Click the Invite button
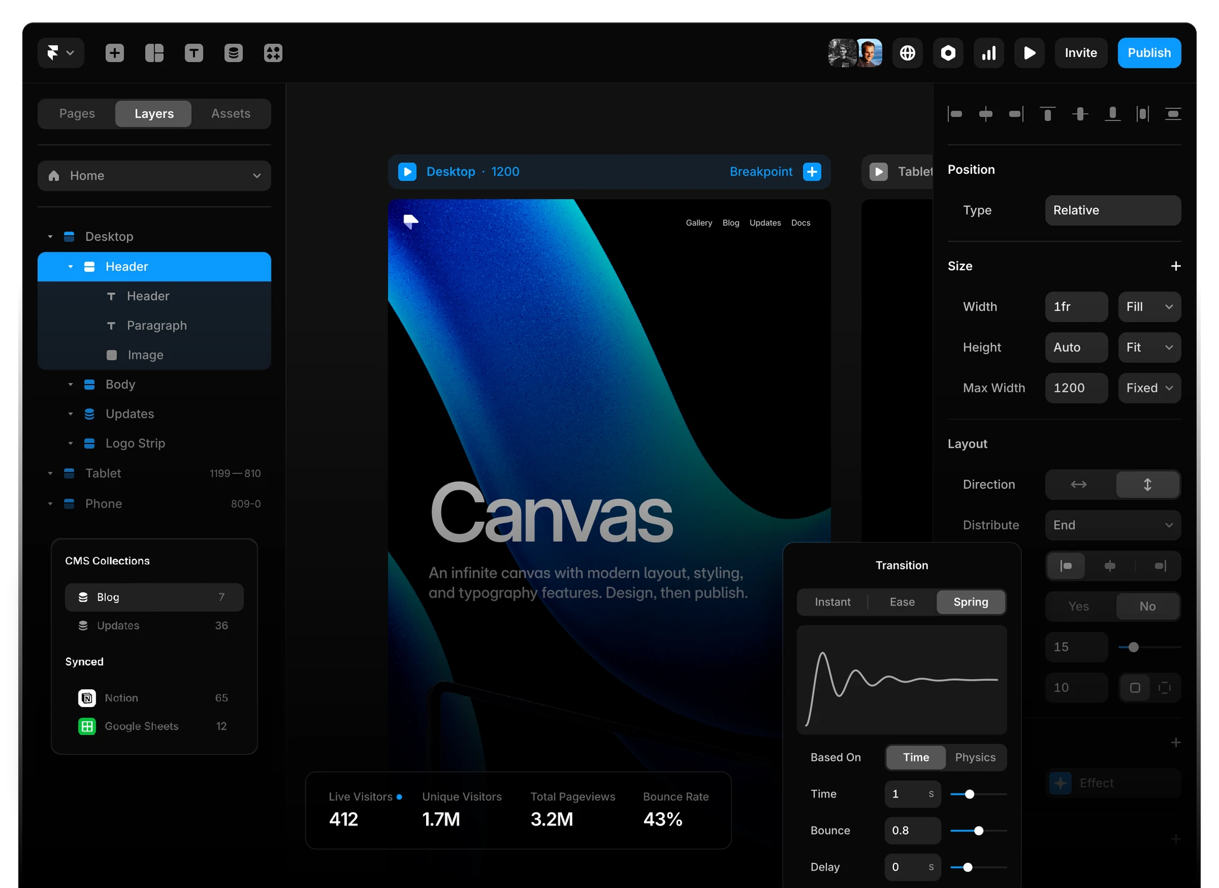The image size is (1219, 888). pos(1081,53)
